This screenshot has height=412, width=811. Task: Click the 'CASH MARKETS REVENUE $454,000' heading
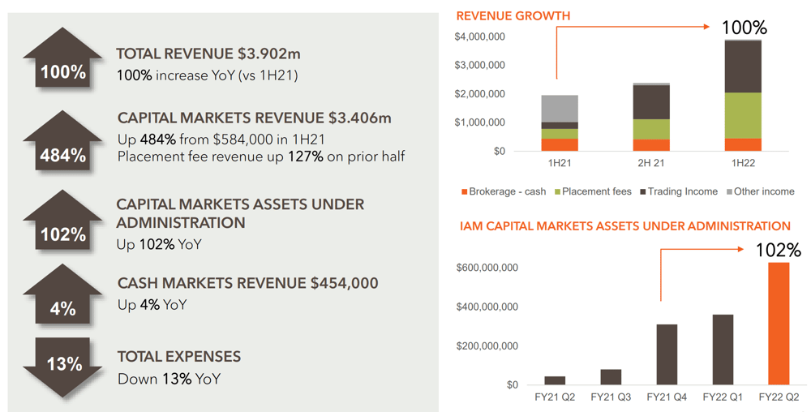click(247, 283)
